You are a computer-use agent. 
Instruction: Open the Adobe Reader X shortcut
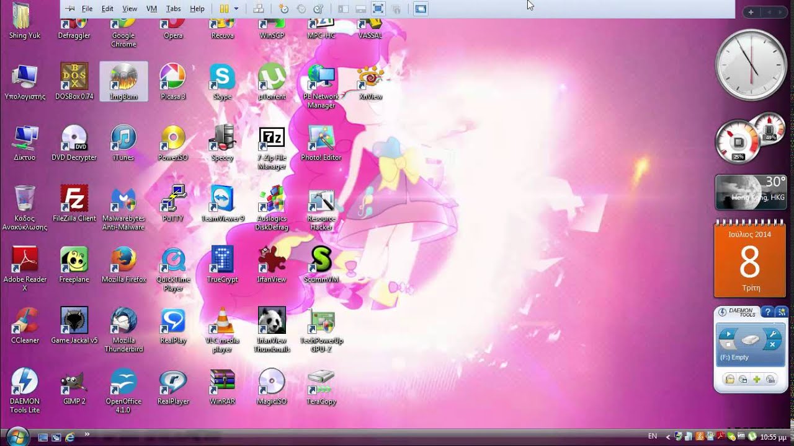(x=25, y=269)
